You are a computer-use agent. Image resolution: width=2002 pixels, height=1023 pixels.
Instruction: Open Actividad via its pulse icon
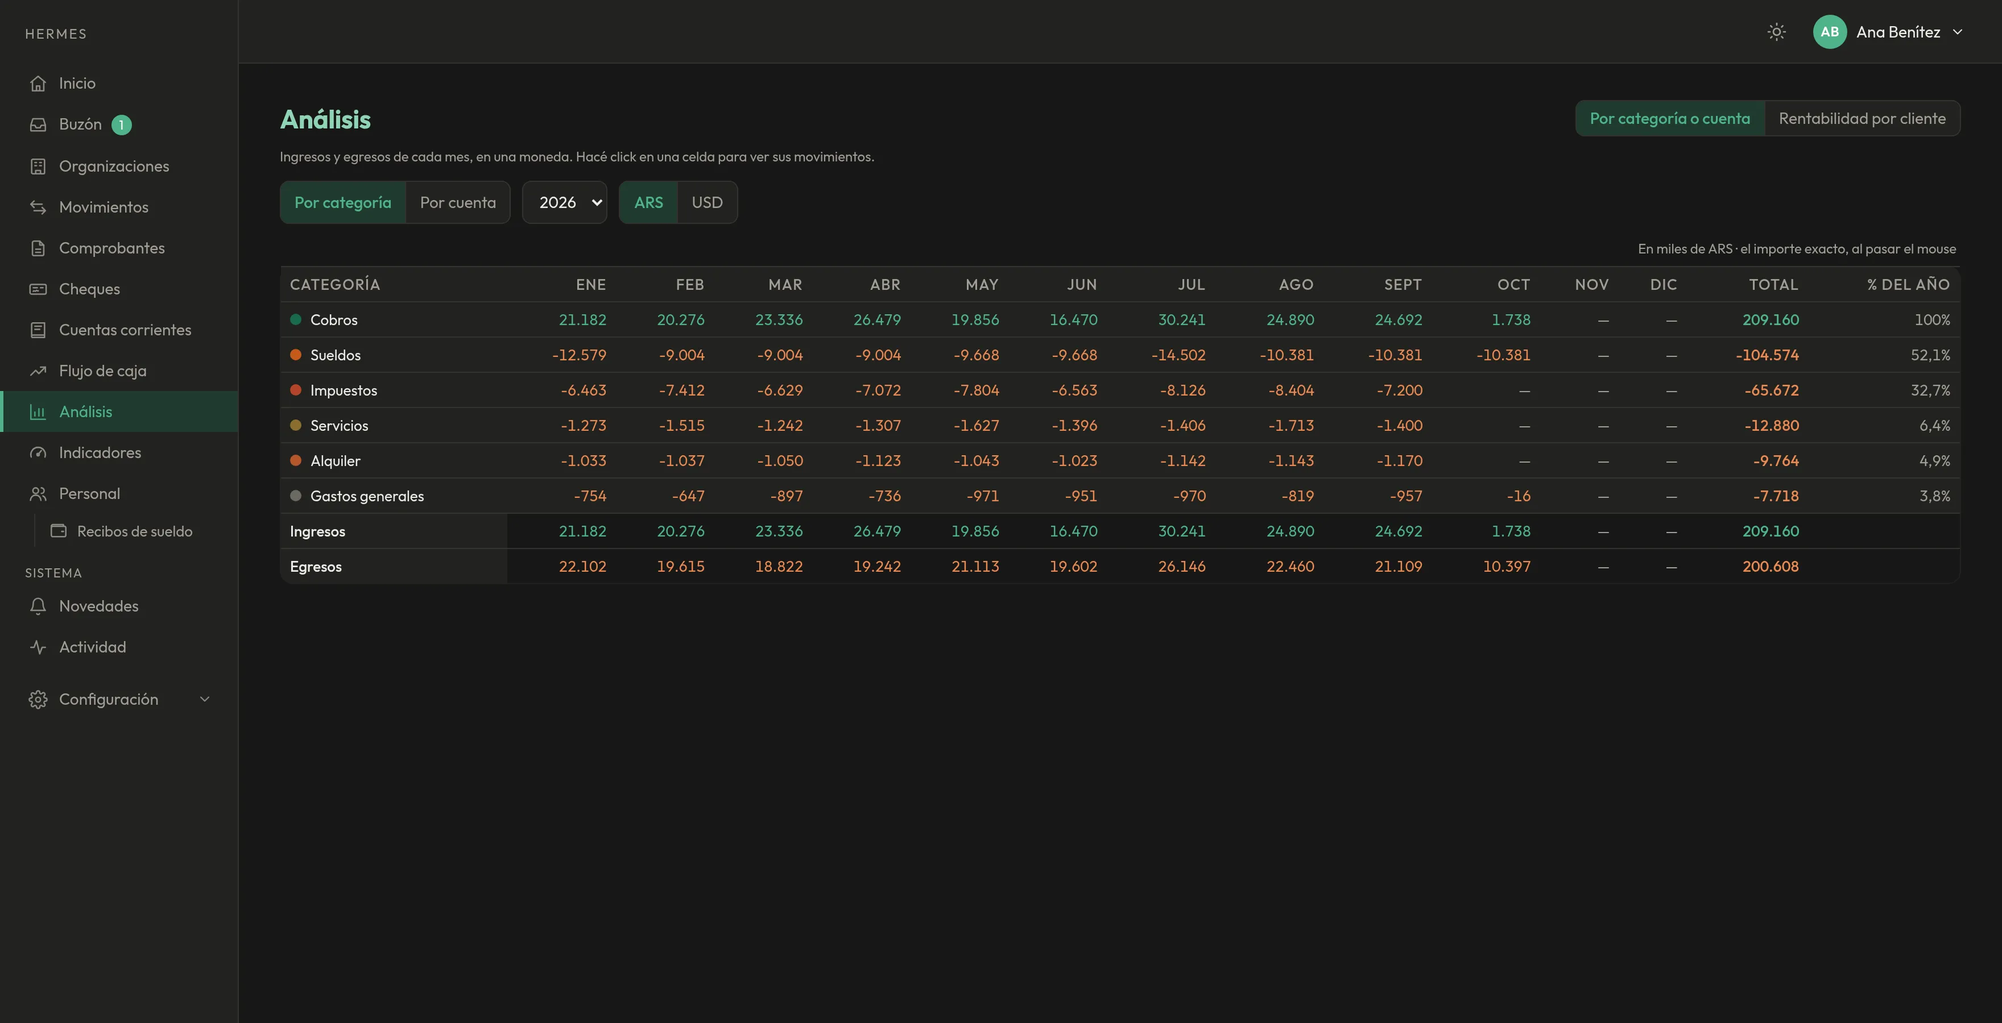coord(38,647)
